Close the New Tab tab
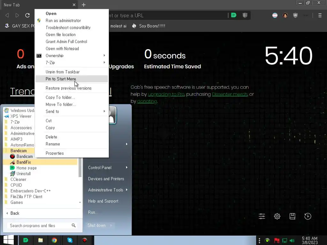This screenshot has width=327, height=245. pos(74,5)
